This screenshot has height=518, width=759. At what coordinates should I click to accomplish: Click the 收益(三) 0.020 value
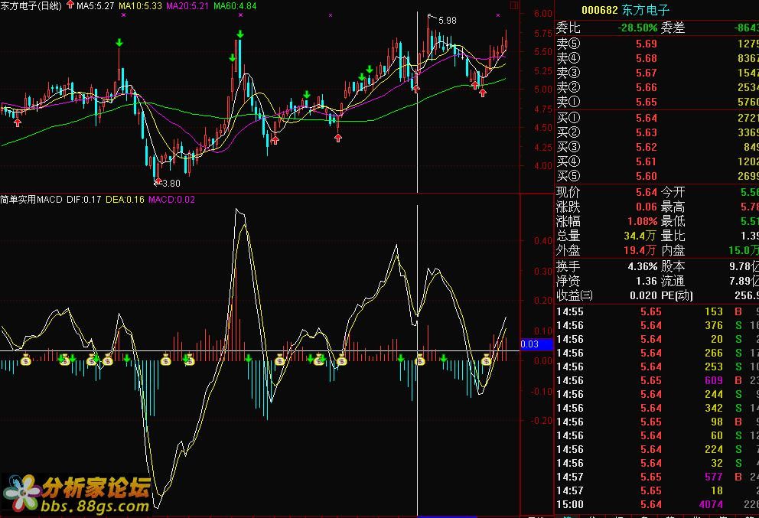(x=643, y=296)
